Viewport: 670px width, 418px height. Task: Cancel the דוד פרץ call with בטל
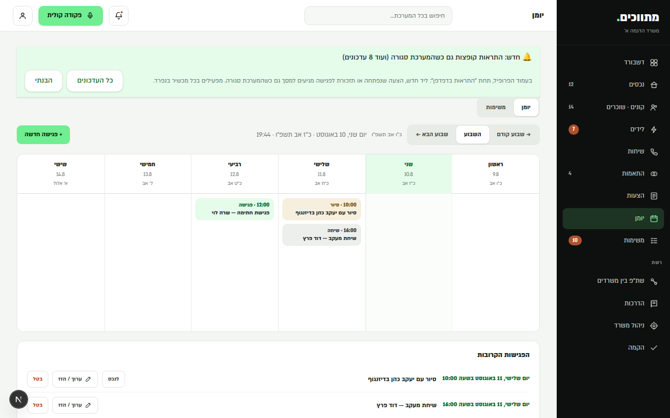[38, 405]
